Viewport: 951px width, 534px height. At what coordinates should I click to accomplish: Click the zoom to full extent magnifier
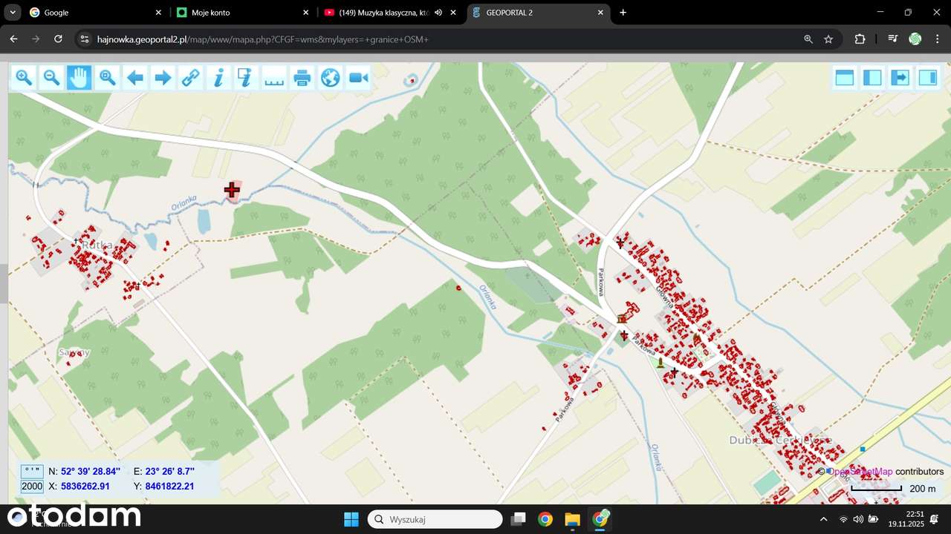pos(107,77)
